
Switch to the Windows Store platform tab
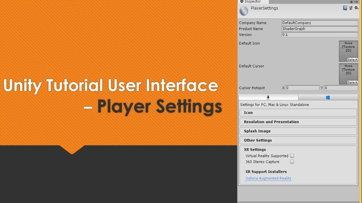328,97
